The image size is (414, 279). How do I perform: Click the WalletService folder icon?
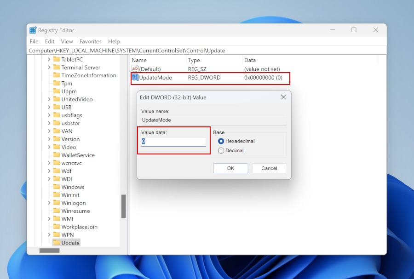pos(57,155)
